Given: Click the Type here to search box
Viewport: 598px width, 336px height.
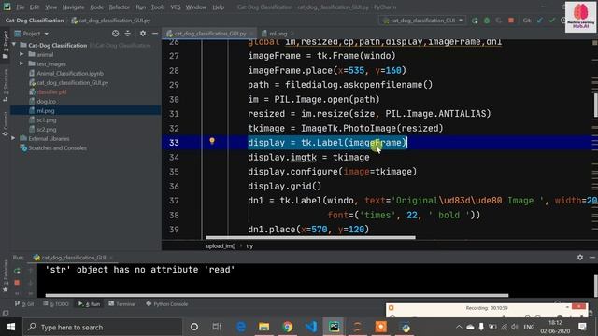Looking at the screenshot, I should pos(103,327).
